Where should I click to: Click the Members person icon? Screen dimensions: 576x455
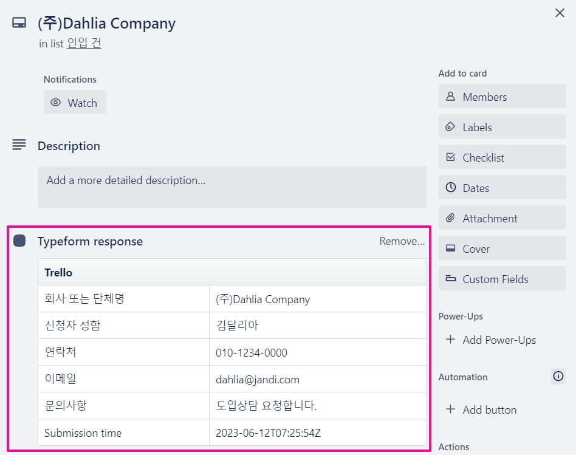(x=450, y=97)
